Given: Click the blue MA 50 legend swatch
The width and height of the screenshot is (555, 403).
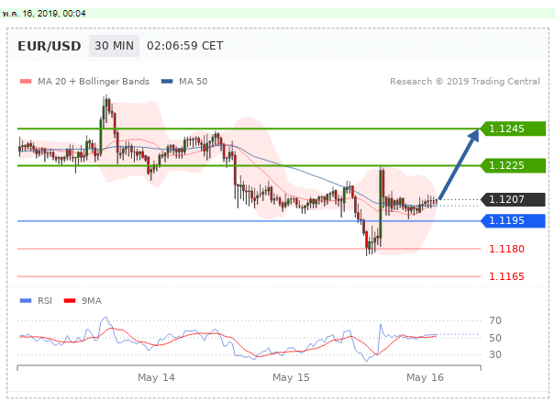Looking at the screenshot, I should (167, 82).
